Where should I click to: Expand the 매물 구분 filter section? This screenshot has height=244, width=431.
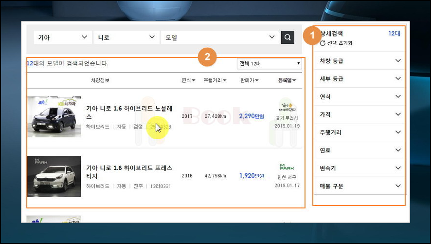pos(359,186)
